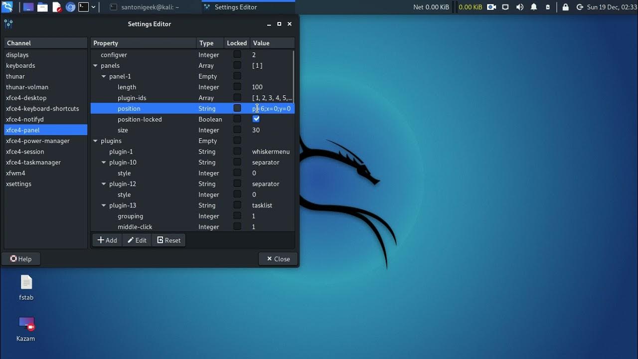Select the xsettings channel
Image resolution: width=638 pixels, height=359 pixels.
46,183
